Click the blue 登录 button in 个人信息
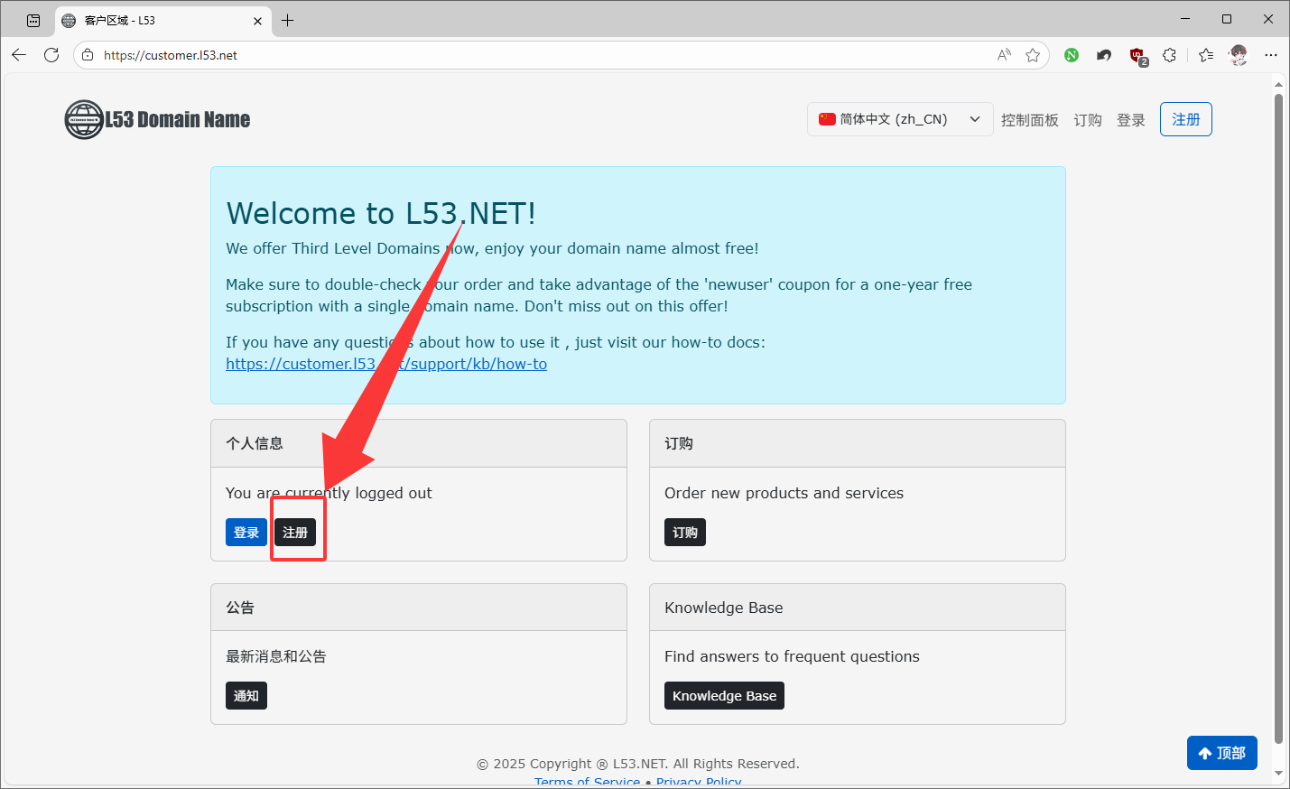Image resolution: width=1290 pixels, height=789 pixels. [x=246, y=533]
